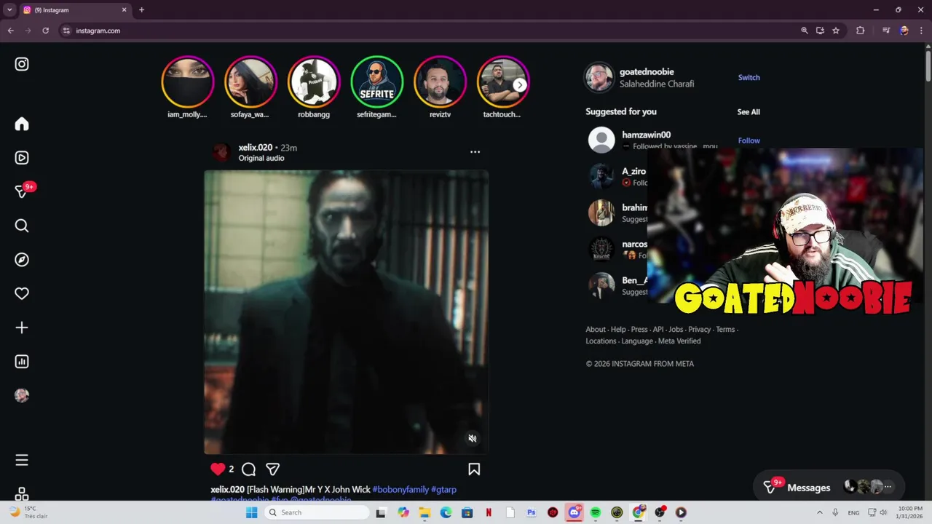932x524 pixels.
Task: Open Reels from the sidebar
Action: pos(22,158)
